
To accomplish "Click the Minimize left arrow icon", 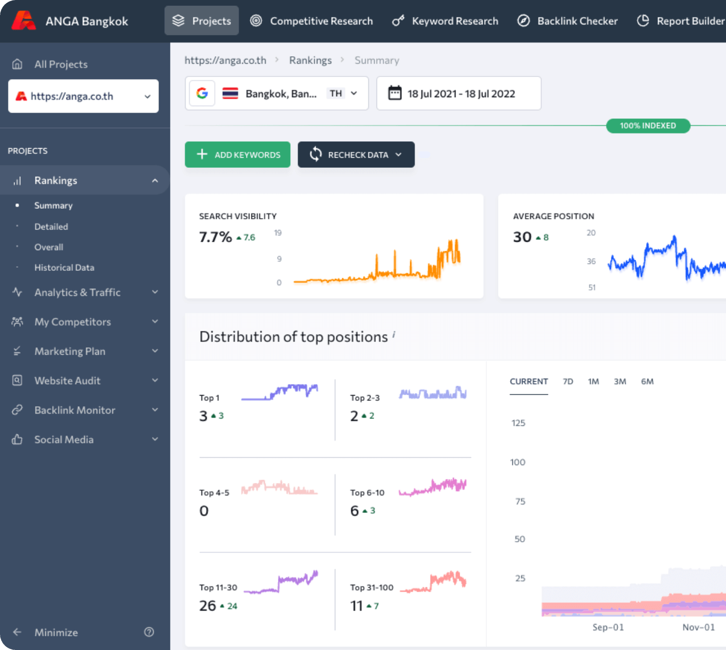I will click(x=18, y=632).
